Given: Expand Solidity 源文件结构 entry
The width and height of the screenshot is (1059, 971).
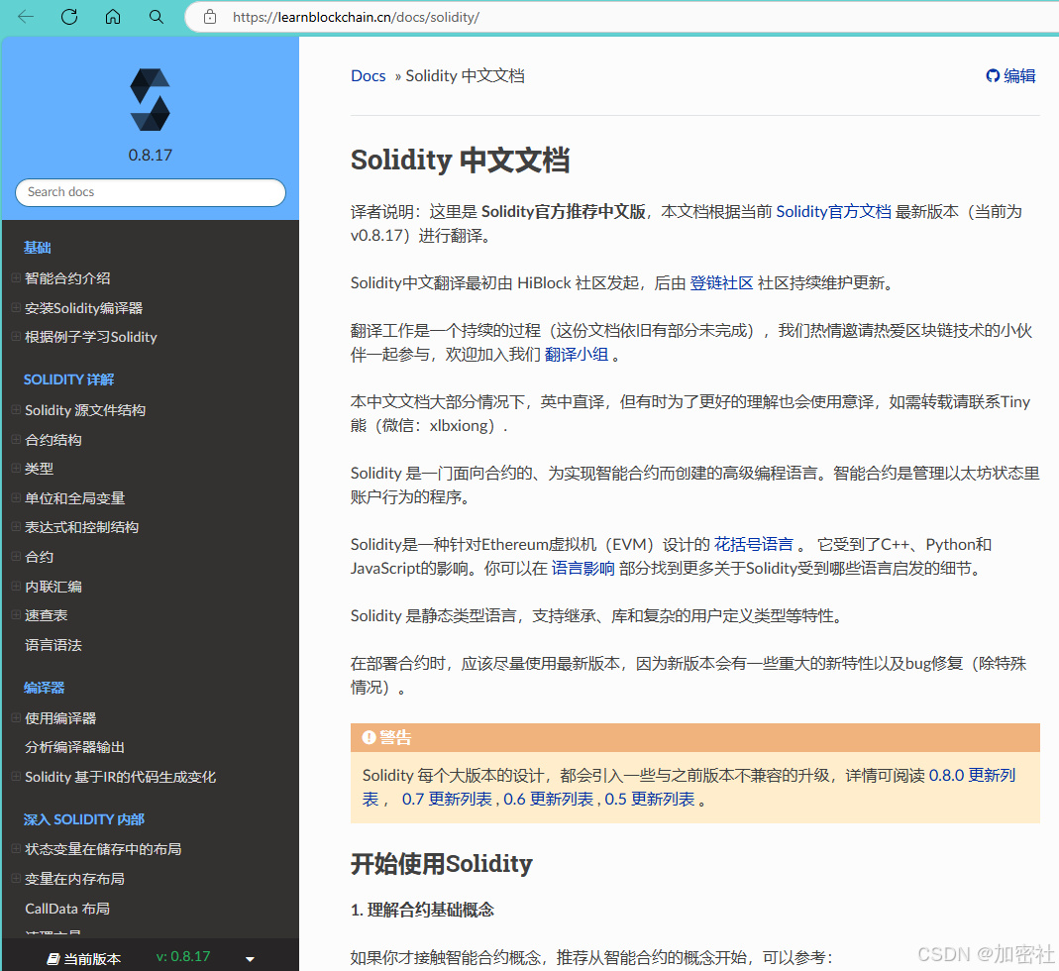Looking at the screenshot, I should (x=16, y=409).
